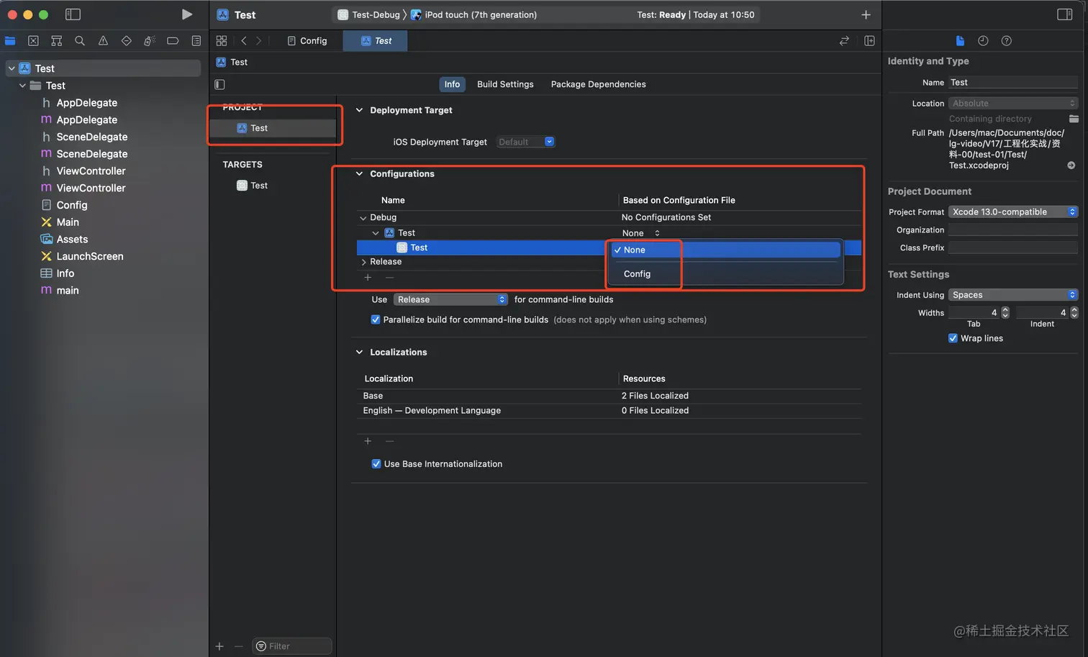Increment the Tab width stepper

tap(1005, 309)
